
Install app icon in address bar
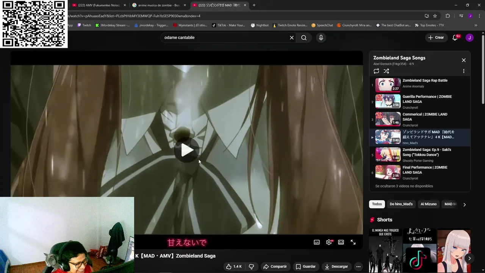pos(427,16)
